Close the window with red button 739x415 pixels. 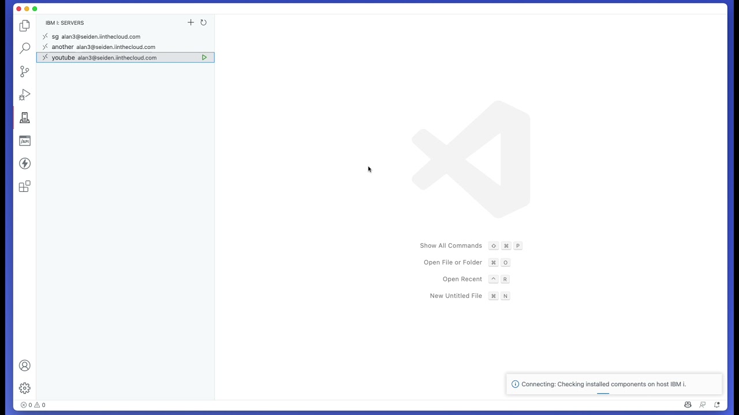point(18,9)
